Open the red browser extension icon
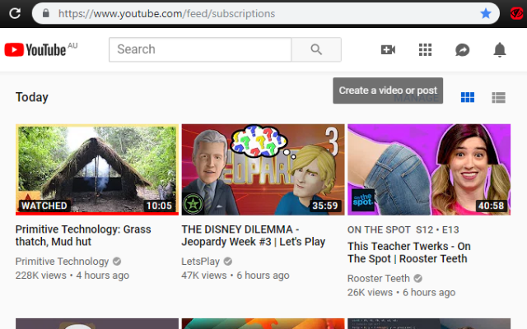 pos(516,13)
